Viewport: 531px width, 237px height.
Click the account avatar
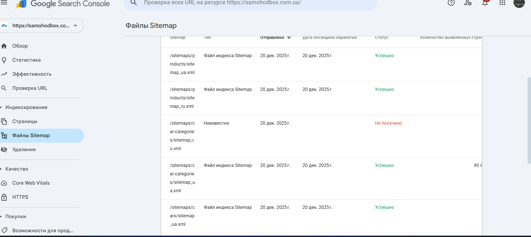point(519,3)
